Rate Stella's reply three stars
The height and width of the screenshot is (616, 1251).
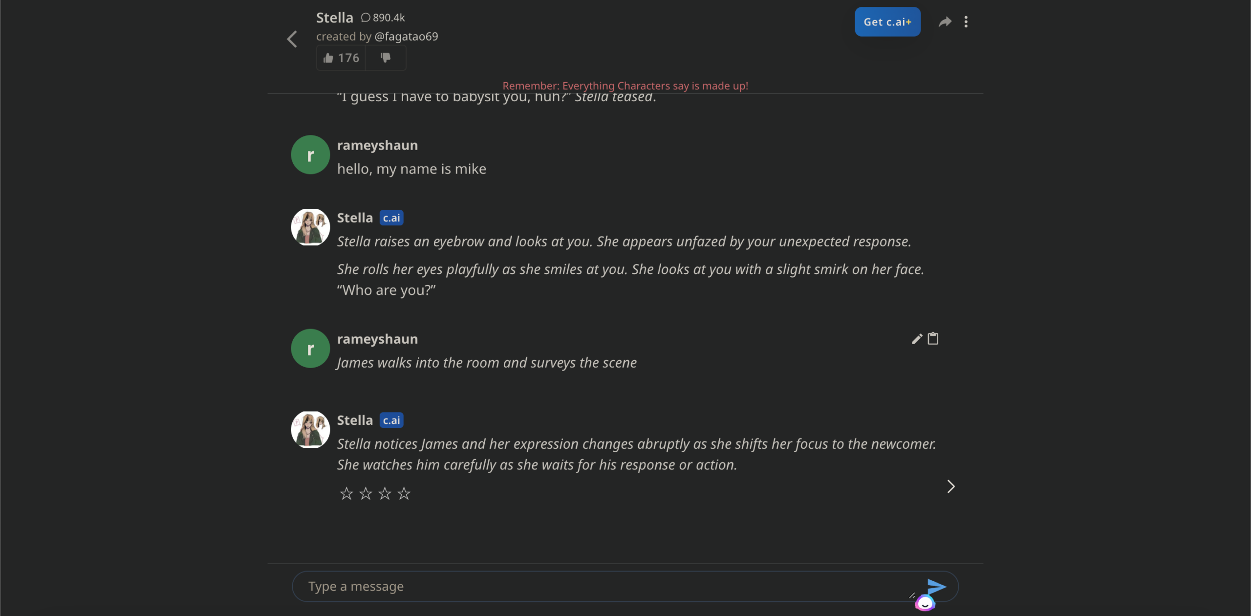pyautogui.click(x=385, y=494)
